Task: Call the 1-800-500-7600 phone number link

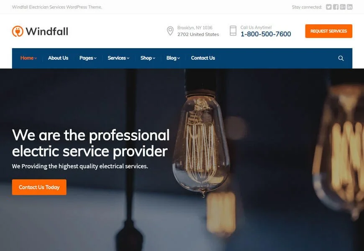Action: [x=266, y=34]
